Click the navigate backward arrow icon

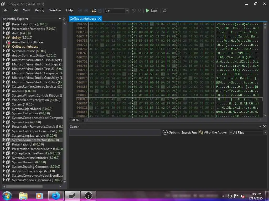point(80,10)
